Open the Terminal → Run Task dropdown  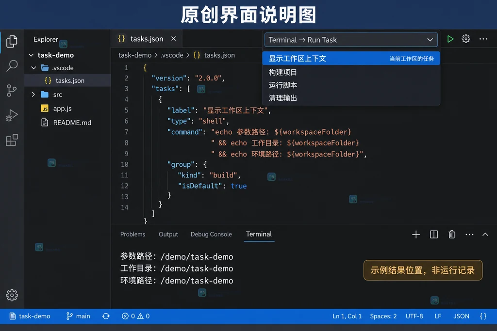coord(351,40)
